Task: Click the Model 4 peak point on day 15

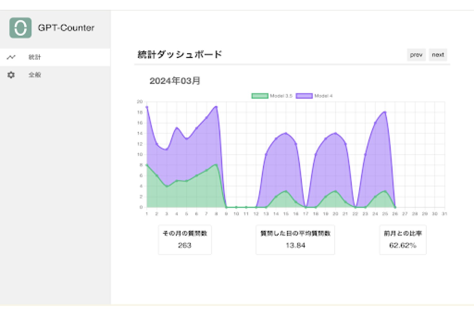Action: click(x=286, y=133)
